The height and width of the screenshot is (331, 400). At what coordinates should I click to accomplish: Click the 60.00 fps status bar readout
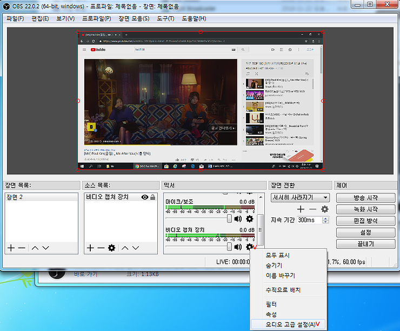354,262
